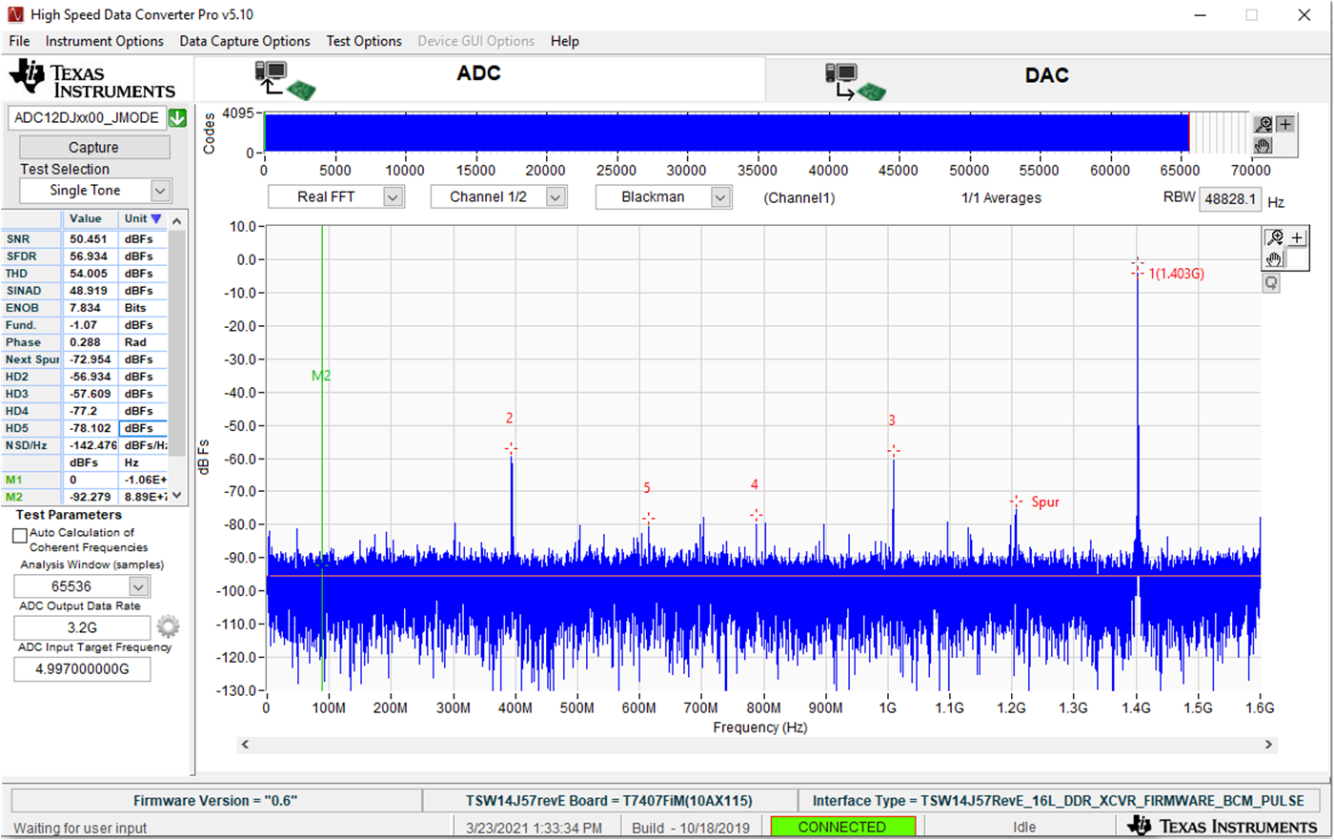The width and height of the screenshot is (1334, 840).
Task: Click the SFDR value 56.934 cell
Action: click(91, 256)
